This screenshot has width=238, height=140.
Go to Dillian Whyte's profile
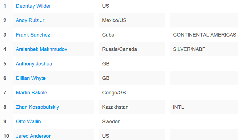pyautogui.click(x=31, y=78)
